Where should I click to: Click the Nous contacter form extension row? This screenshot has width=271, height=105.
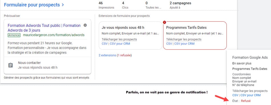[48, 65]
